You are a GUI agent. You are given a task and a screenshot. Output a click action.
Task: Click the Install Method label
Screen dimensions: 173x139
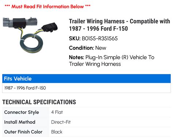[20, 122]
